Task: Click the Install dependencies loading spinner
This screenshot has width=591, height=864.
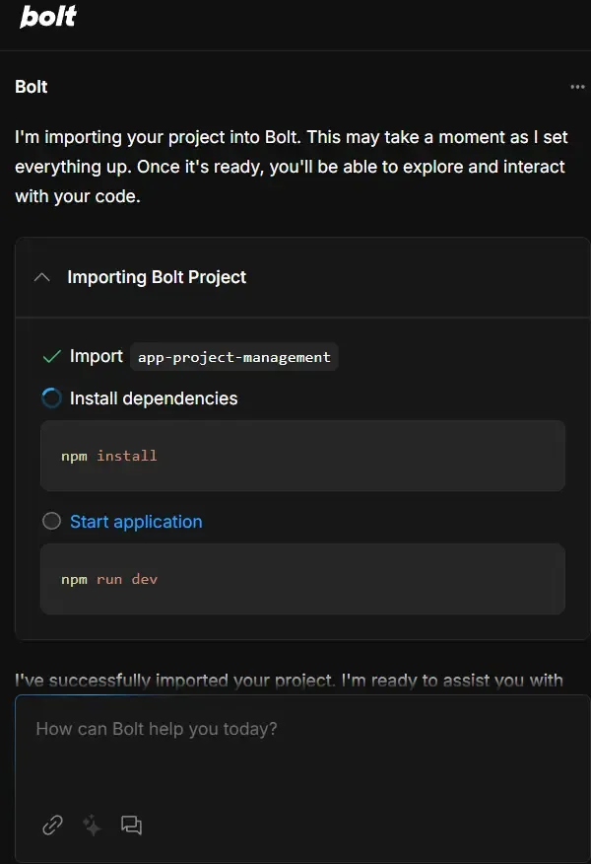Action: pos(52,398)
